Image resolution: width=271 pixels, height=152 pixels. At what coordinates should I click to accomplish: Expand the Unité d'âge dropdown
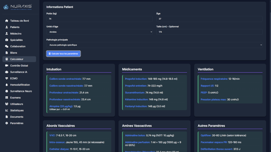(x=99, y=32)
